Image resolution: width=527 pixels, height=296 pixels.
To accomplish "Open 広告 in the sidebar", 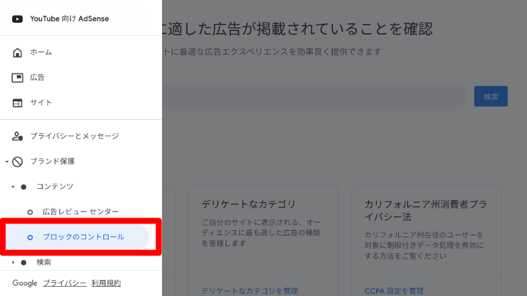I will 37,77.
